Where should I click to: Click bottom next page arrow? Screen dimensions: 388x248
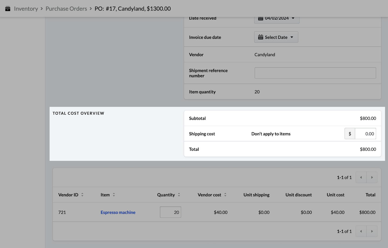(372, 231)
